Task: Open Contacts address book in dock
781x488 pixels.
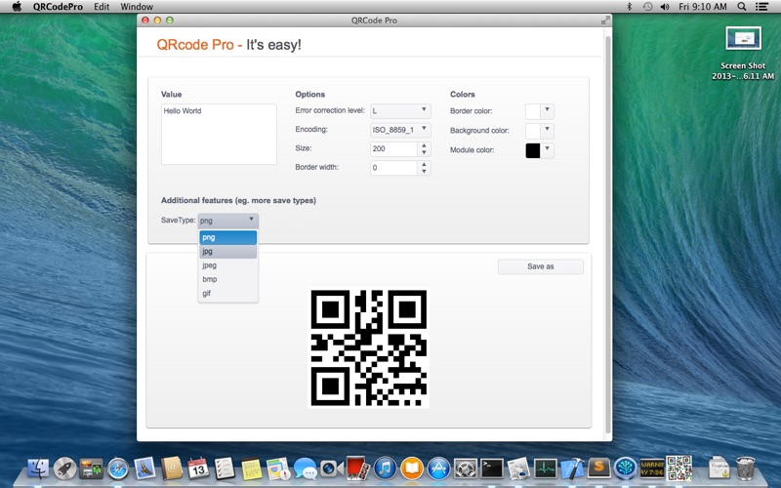Action: pyautogui.click(x=172, y=468)
